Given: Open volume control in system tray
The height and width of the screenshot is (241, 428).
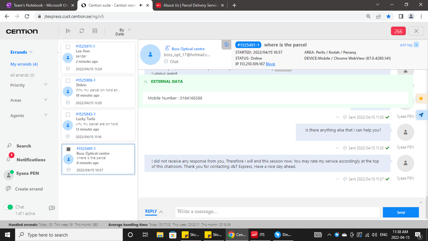Looking at the screenshot, I should point(375,235).
